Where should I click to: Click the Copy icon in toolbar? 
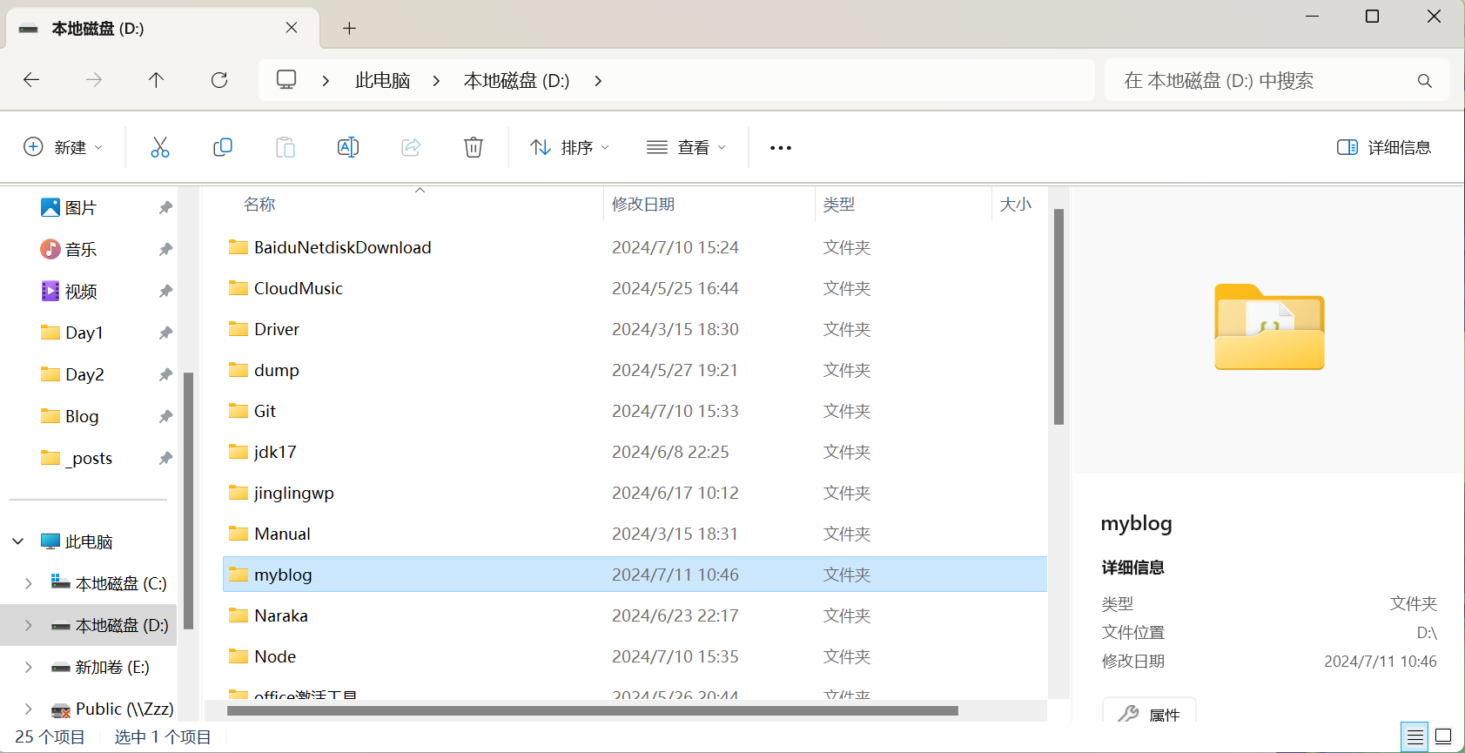pyautogui.click(x=223, y=147)
